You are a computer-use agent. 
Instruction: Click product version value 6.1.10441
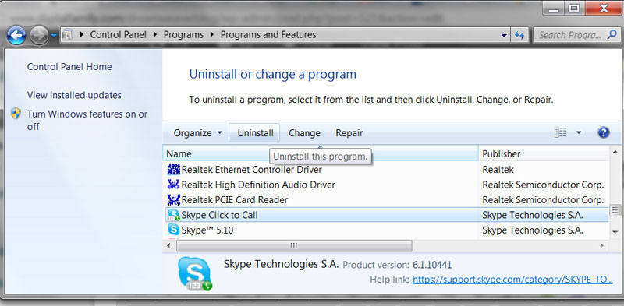432,265
